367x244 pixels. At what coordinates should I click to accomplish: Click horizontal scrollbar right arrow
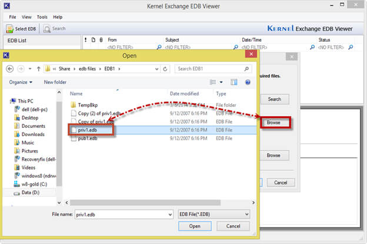[253, 203]
